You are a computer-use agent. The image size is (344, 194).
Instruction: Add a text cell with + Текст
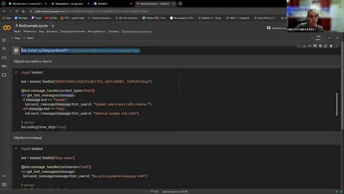coord(28,38)
